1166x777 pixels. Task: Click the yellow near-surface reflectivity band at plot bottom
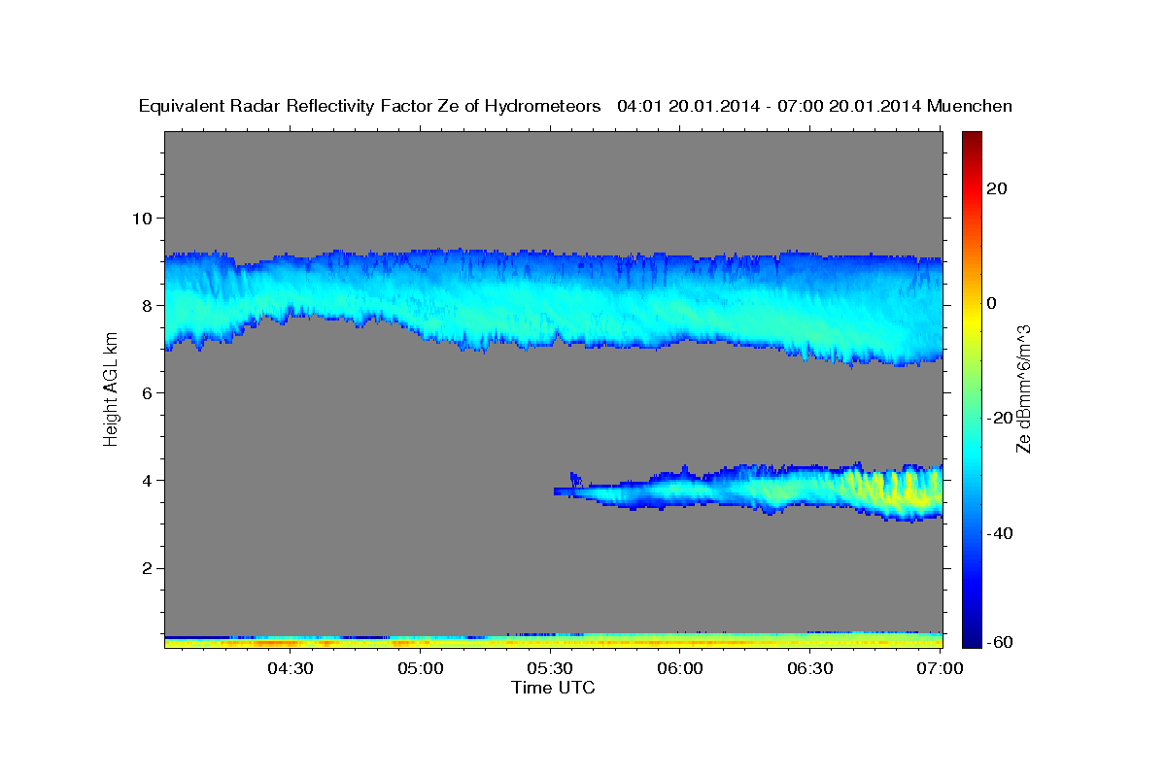click(554, 642)
